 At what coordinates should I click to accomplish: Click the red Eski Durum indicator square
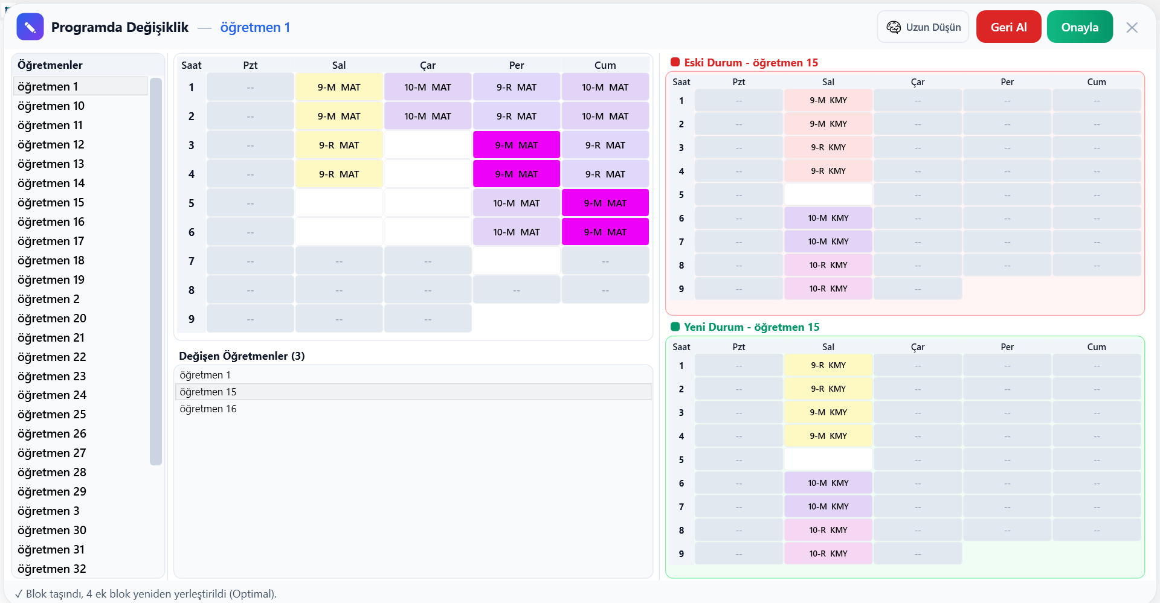675,62
